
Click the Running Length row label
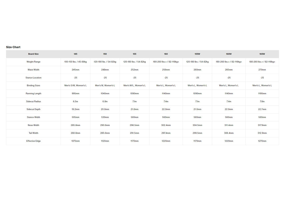coord(34,93)
